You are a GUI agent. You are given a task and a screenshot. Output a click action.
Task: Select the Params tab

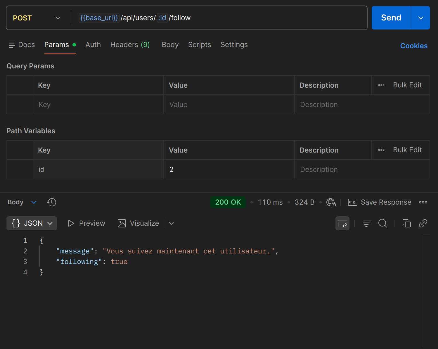60,45
